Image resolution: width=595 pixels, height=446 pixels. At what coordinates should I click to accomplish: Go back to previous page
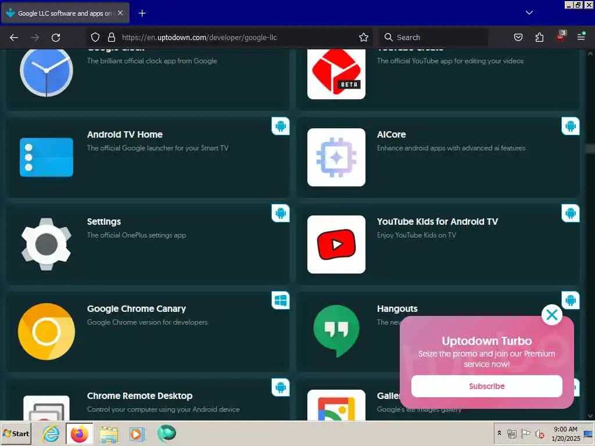[14, 37]
